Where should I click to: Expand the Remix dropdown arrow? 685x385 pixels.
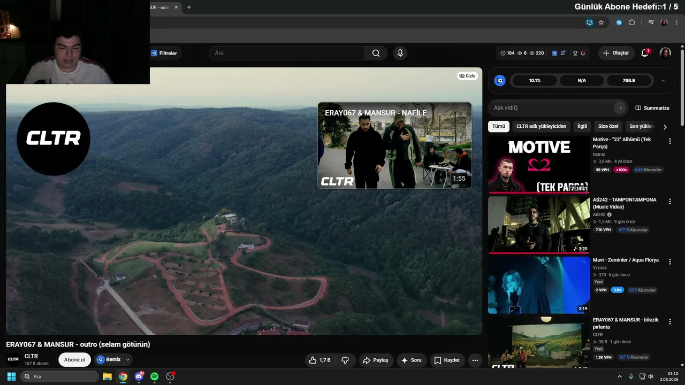127,360
